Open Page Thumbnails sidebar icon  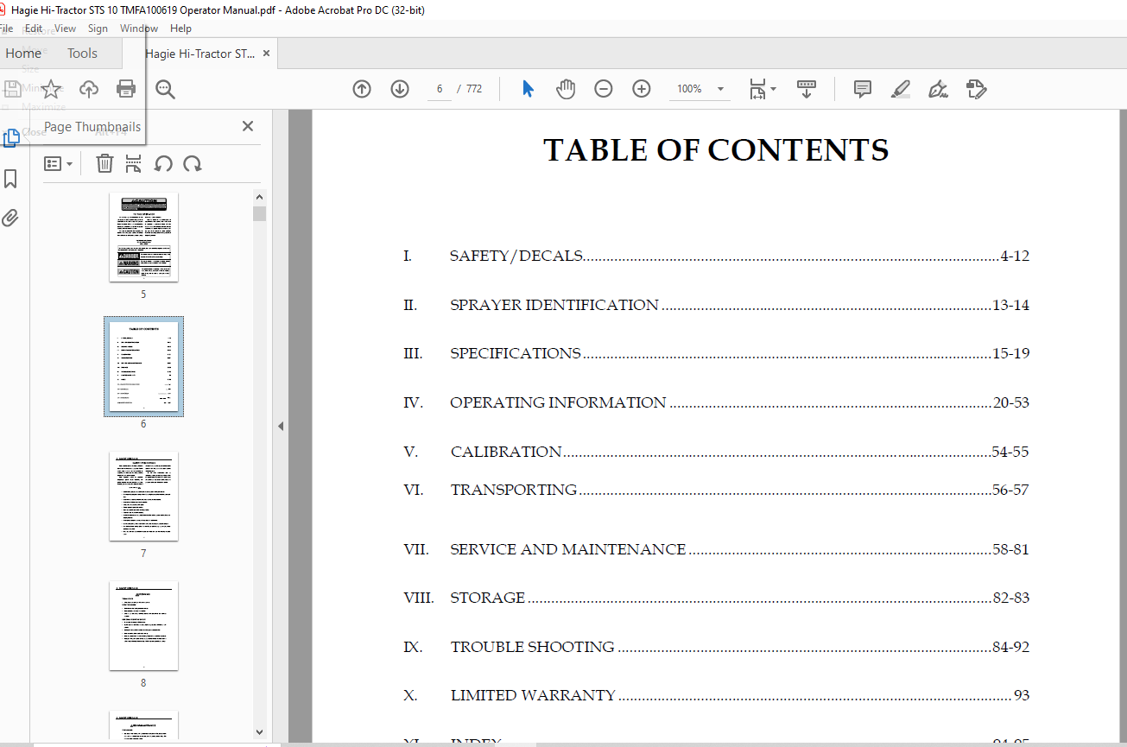tap(10, 138)
